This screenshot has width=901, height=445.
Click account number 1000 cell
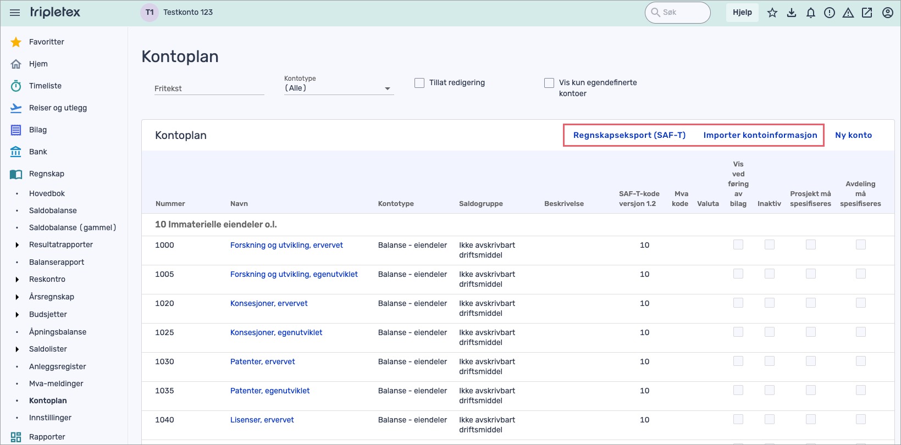164,245
